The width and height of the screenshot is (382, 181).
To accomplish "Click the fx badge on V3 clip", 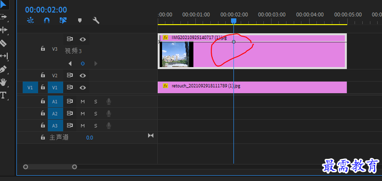I will pos(165,38).
